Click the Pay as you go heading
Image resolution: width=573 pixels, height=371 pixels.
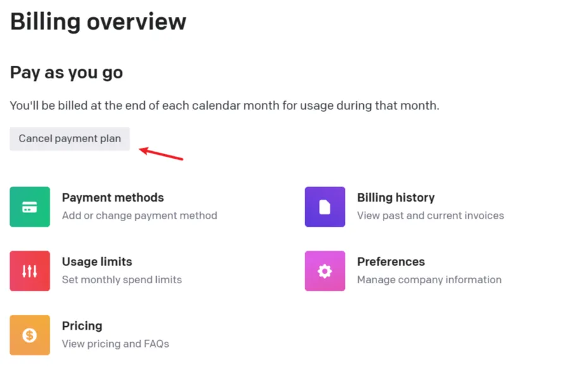point(66,73)
